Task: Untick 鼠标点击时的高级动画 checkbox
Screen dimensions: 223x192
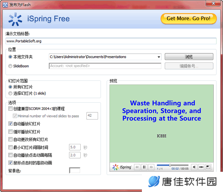Action: pos(10,162)
